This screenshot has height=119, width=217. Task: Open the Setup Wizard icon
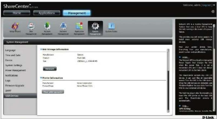(x=15, y=28)
